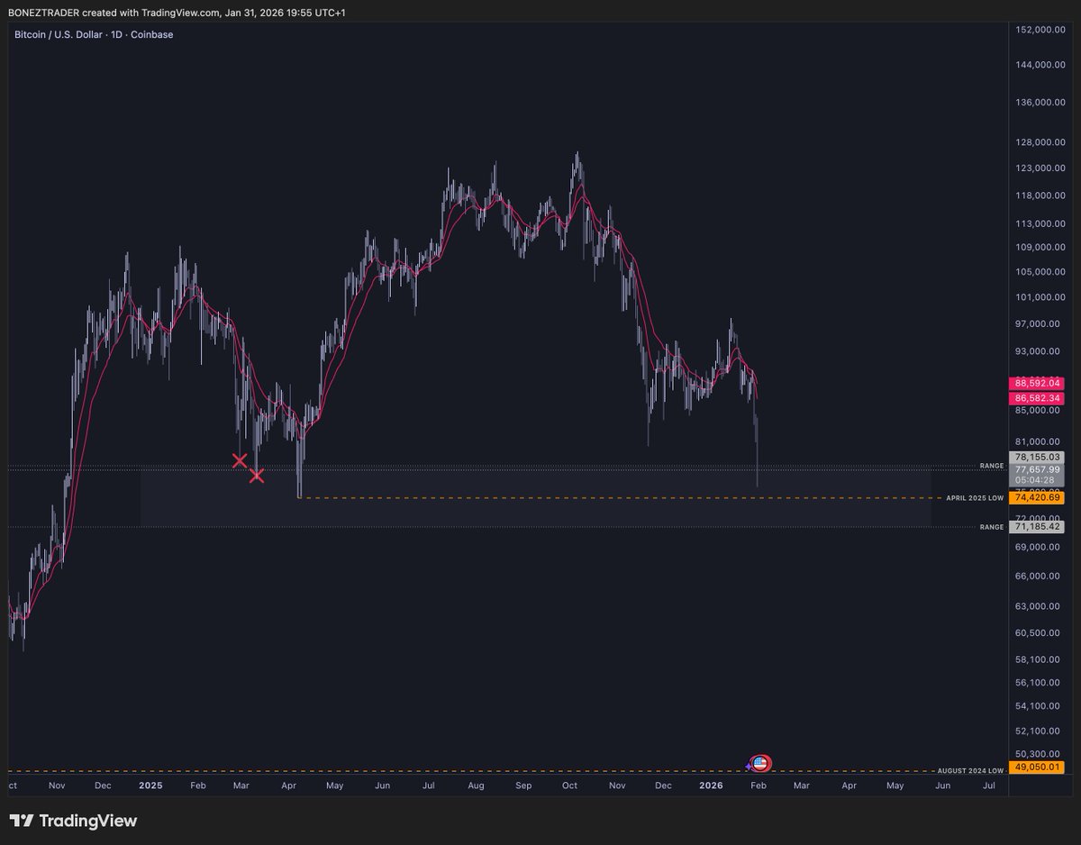The height and width of the screenshot is (845, 1081).
Task: Select the US flag emoji sticker on the chart
Action: click(x=760, y=762)
